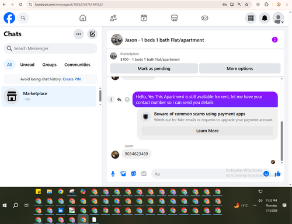Click the Search Messenger field
This screenshot has width=292, height=224.
[50, 48]
